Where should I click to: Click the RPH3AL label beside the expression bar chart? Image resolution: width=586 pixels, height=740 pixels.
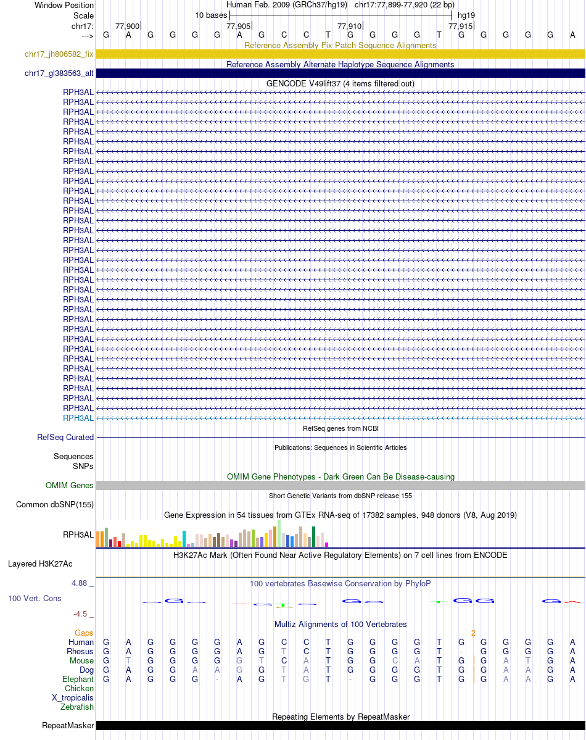coord(78,534)
